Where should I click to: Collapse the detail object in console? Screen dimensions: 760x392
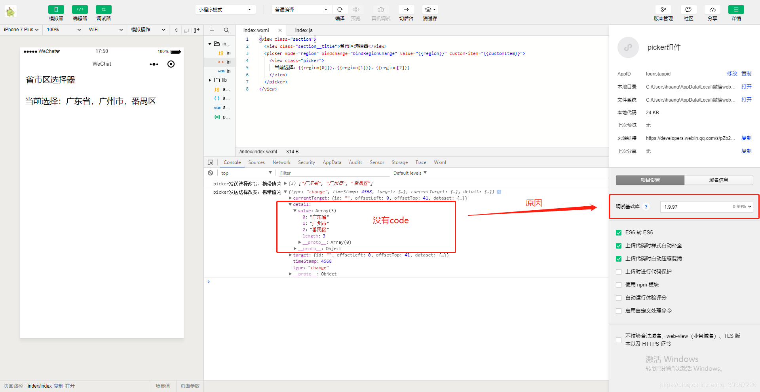(290, 204)
